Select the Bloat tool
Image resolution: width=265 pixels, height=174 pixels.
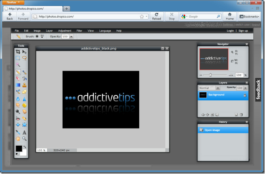click(18, 125)
